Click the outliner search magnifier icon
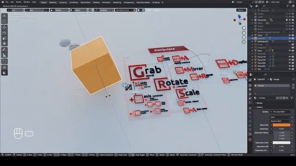This screenshot has height=166, width=296. 264,6
